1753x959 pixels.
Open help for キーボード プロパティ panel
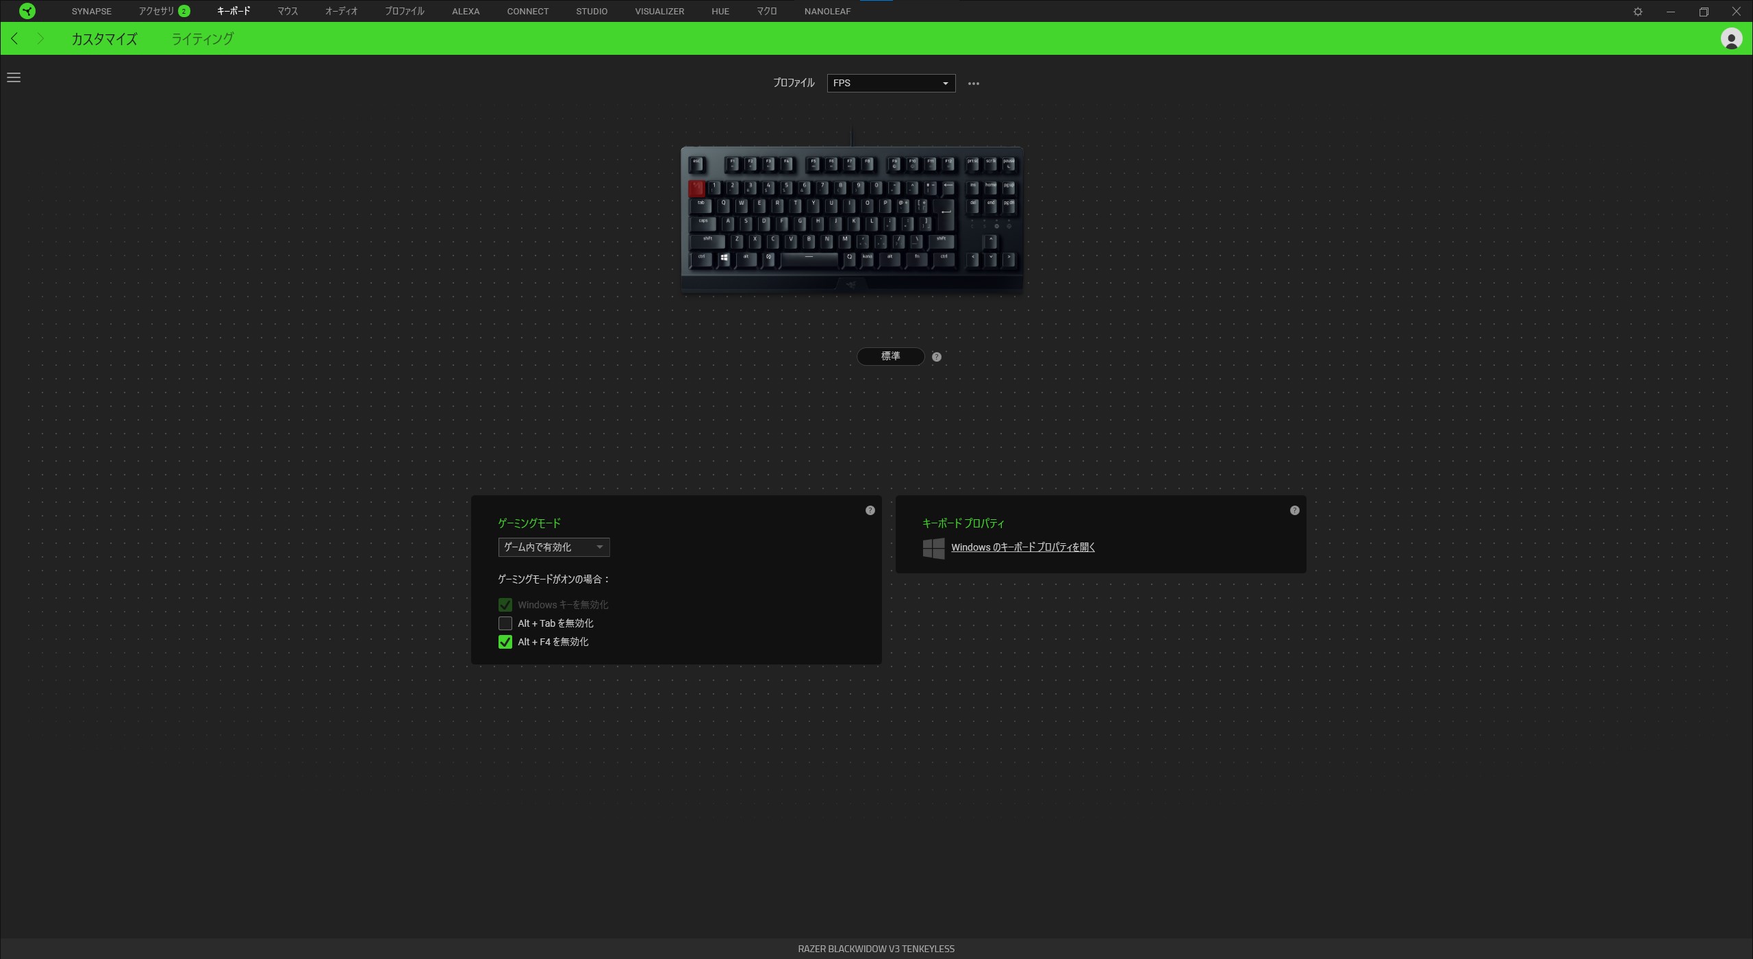tap(1295, 510)
